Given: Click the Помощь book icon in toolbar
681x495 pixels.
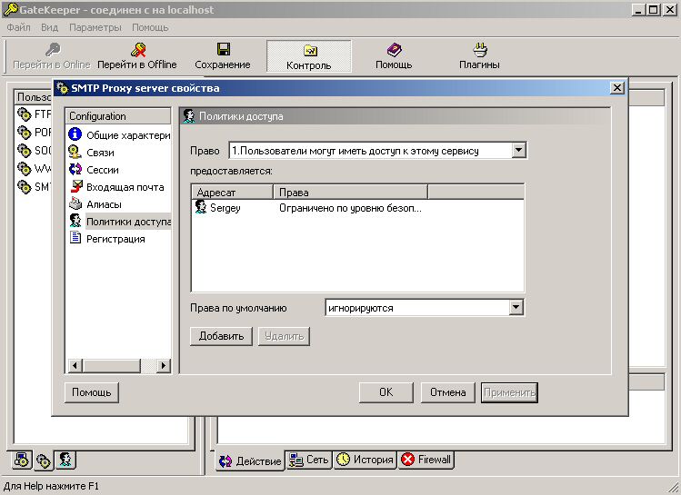Looking at the screenshot, I should pos(394,49).
